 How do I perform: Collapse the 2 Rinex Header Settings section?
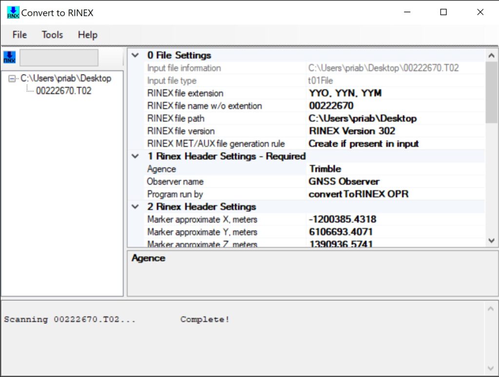[x=135, y=207]
